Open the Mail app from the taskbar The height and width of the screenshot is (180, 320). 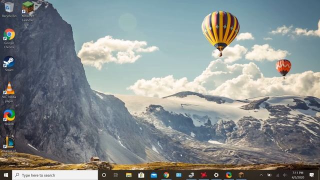(153, 175)
